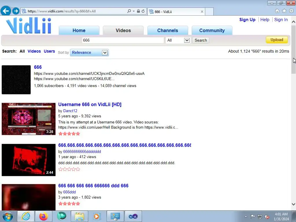The height and width of the screenshot is (222, 296).
Task: Open Windows Media Player taskbar icon
Action: (97, 216)
